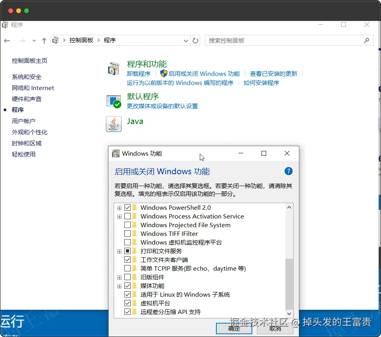
Task: Click the macOS green zoom dot
Action: (x=26, y=11)
